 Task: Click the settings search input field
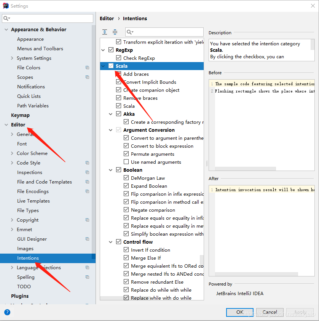48,18
